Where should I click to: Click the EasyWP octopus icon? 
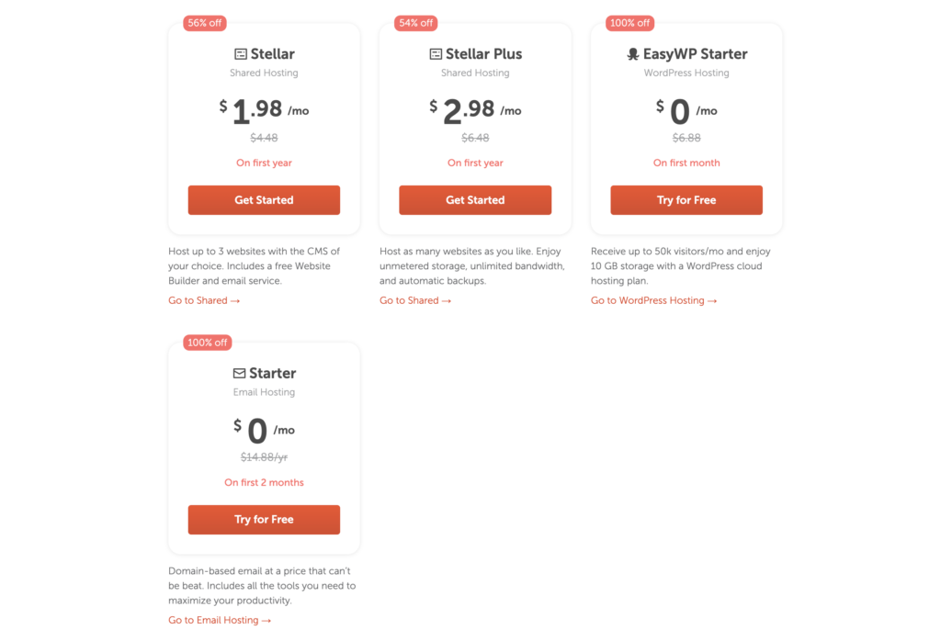pyautogui.click(x=632, y=54)
